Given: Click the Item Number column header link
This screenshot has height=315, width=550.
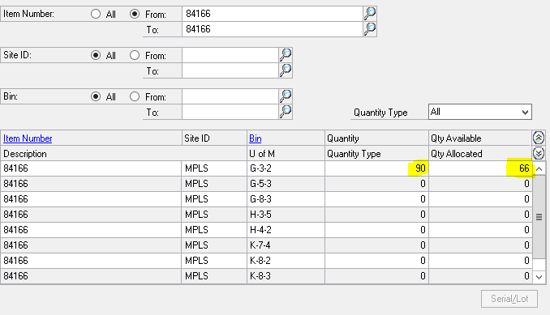Looking at the screenshot, I should pos(28,138).
